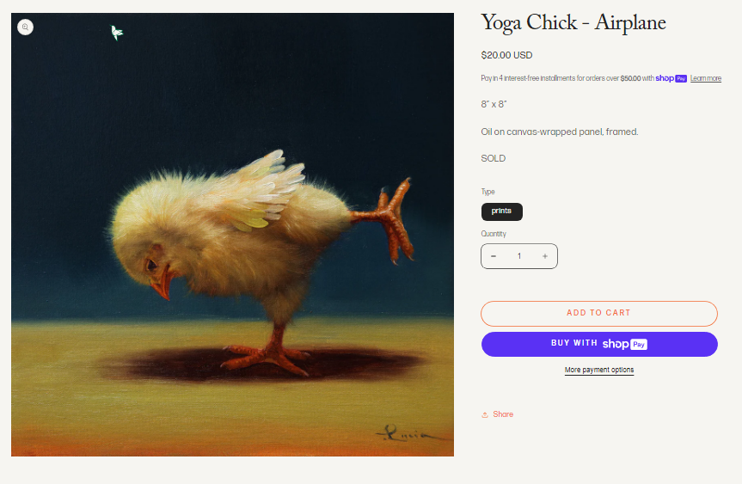This screenshot has height=484, width=742.
Task: Click the 8" x 8" dimensions text
Action: pyautogui.click(x=494, y=104)
